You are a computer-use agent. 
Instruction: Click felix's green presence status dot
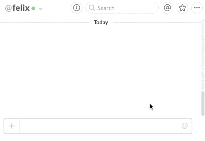tap(33, 8)
